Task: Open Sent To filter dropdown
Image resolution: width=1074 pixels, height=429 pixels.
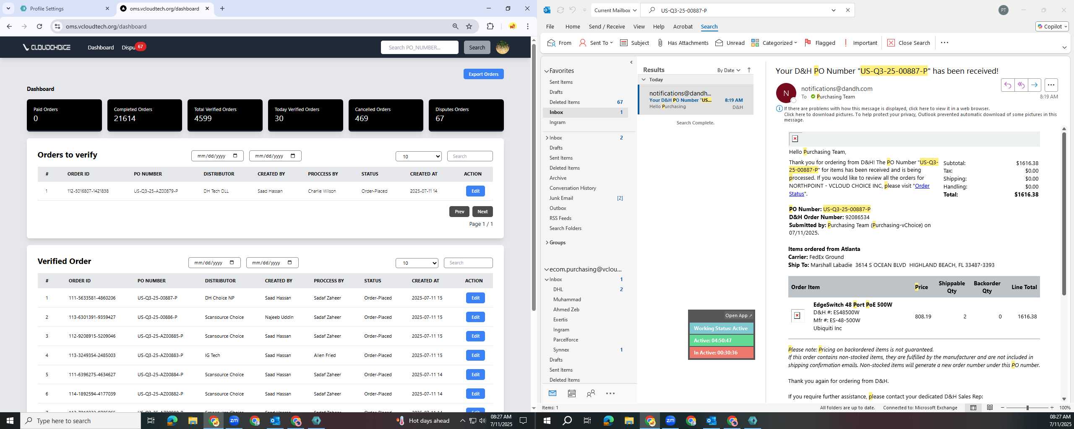Action: coord(596,43)
